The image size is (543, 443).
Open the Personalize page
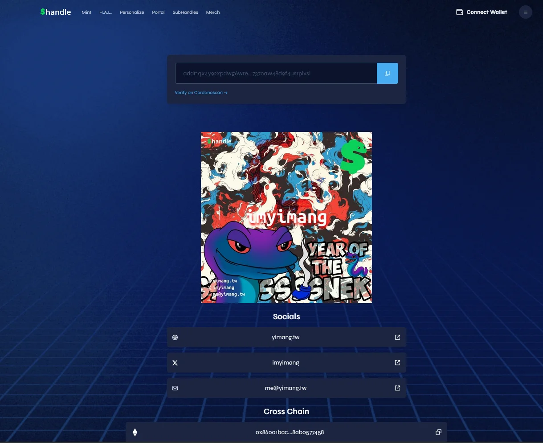coord(132,12)
